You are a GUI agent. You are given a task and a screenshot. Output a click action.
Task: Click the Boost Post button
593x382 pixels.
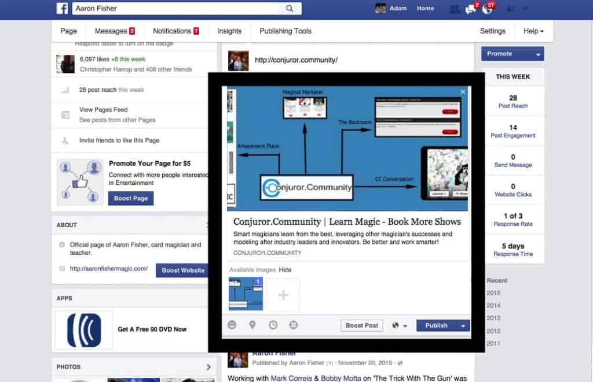click(x=361, y=325)
